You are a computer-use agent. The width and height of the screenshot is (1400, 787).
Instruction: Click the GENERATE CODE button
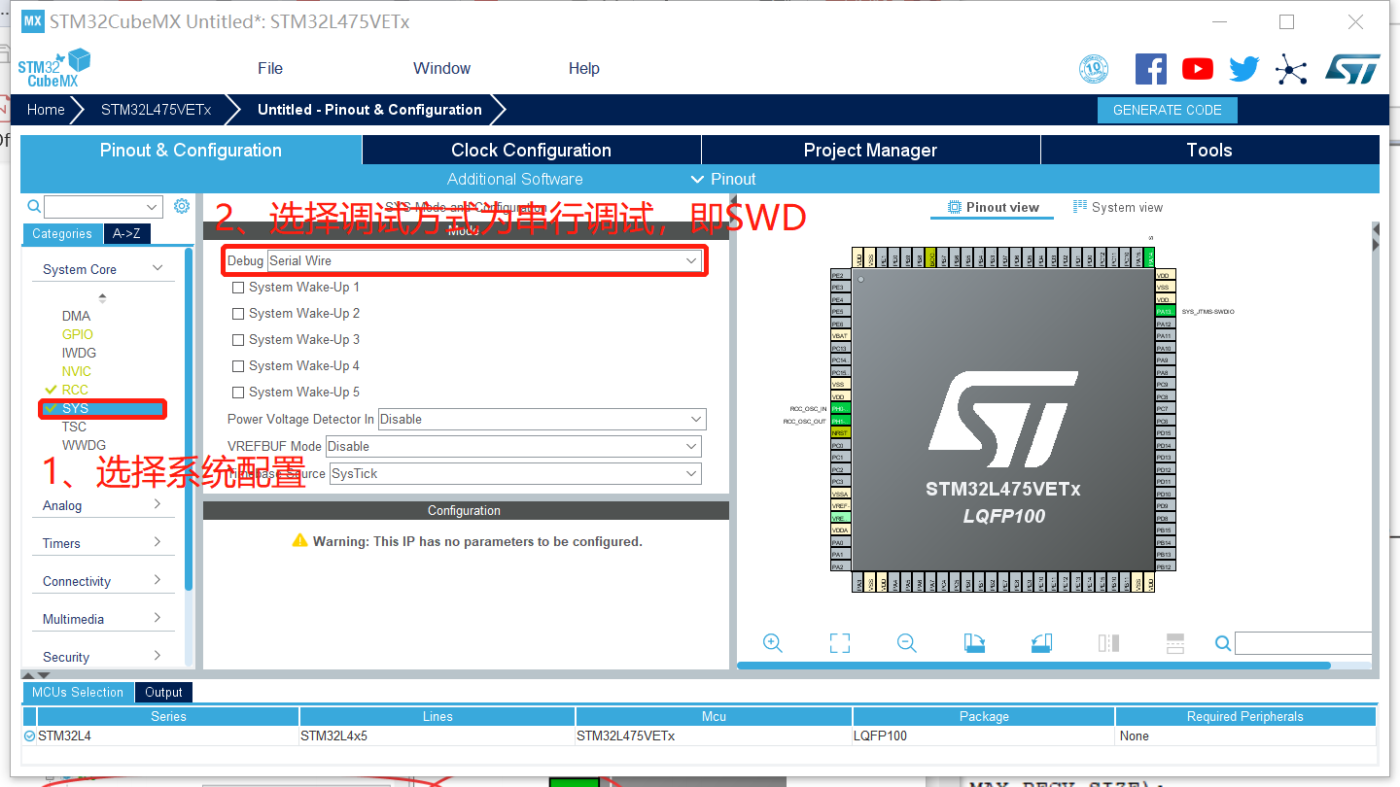[x=1167, y=110]
